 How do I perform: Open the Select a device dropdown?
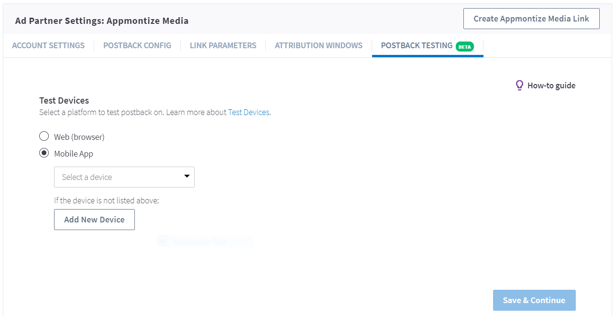click(124, 177)
